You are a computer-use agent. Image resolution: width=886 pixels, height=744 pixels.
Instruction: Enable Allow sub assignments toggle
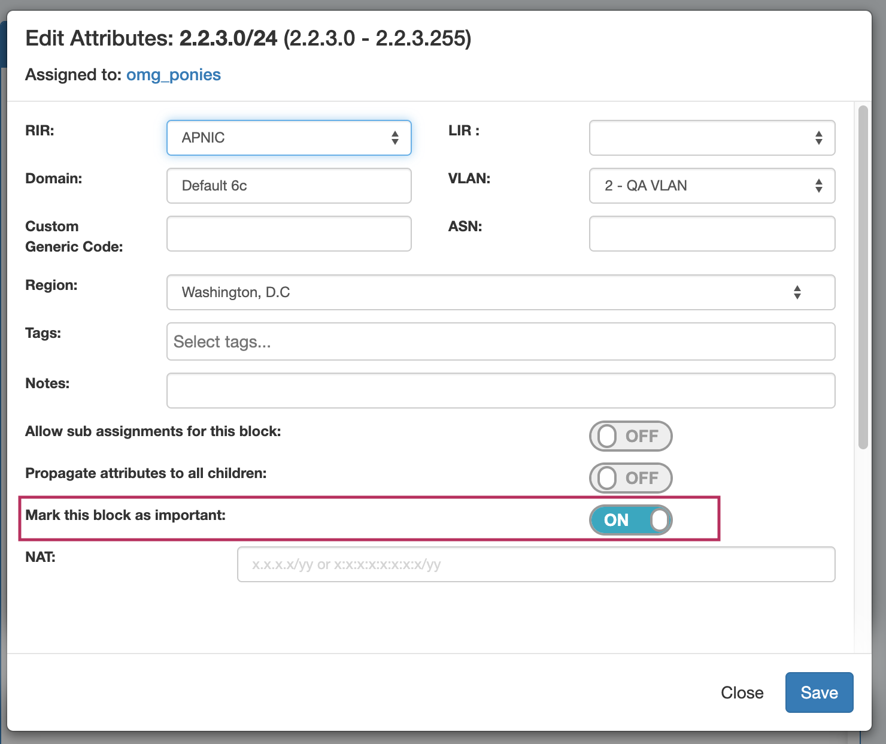(x=630, y=436)
